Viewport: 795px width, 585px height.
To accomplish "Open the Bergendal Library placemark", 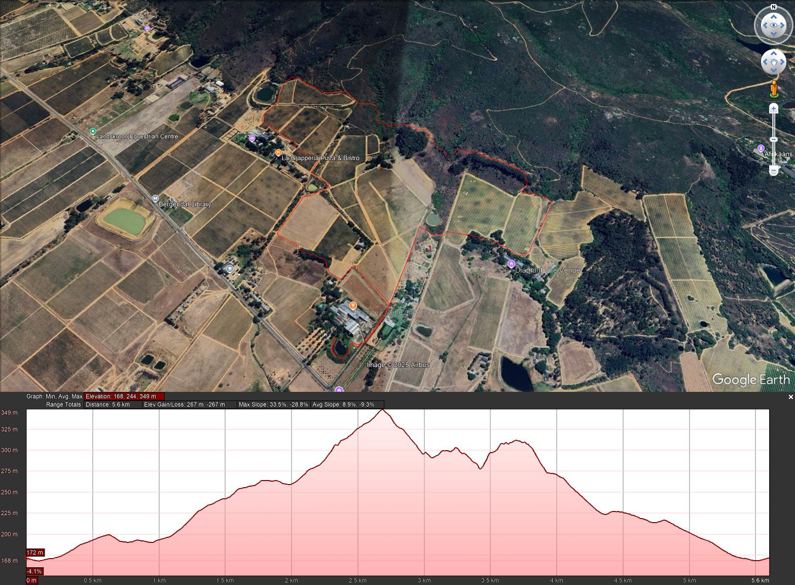I will (156, 199).
